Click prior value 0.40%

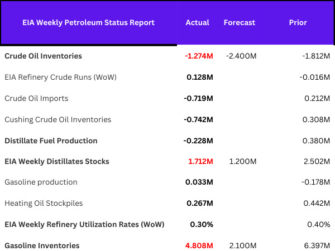click(319, 224)
